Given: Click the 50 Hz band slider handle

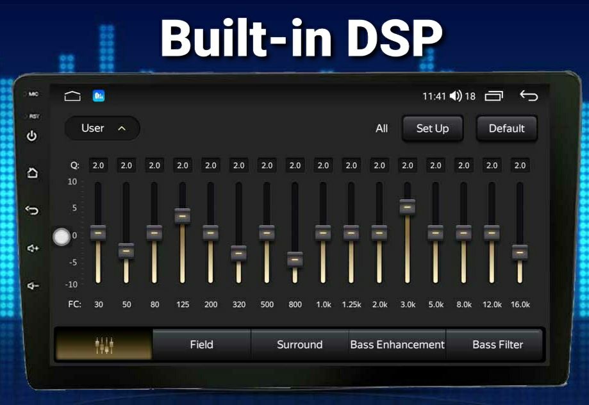Looking at the screenshot, I should pos(126,251).
